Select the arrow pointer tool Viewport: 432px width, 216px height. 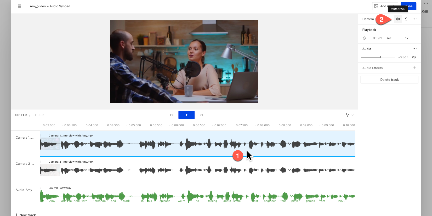[347, 115]
